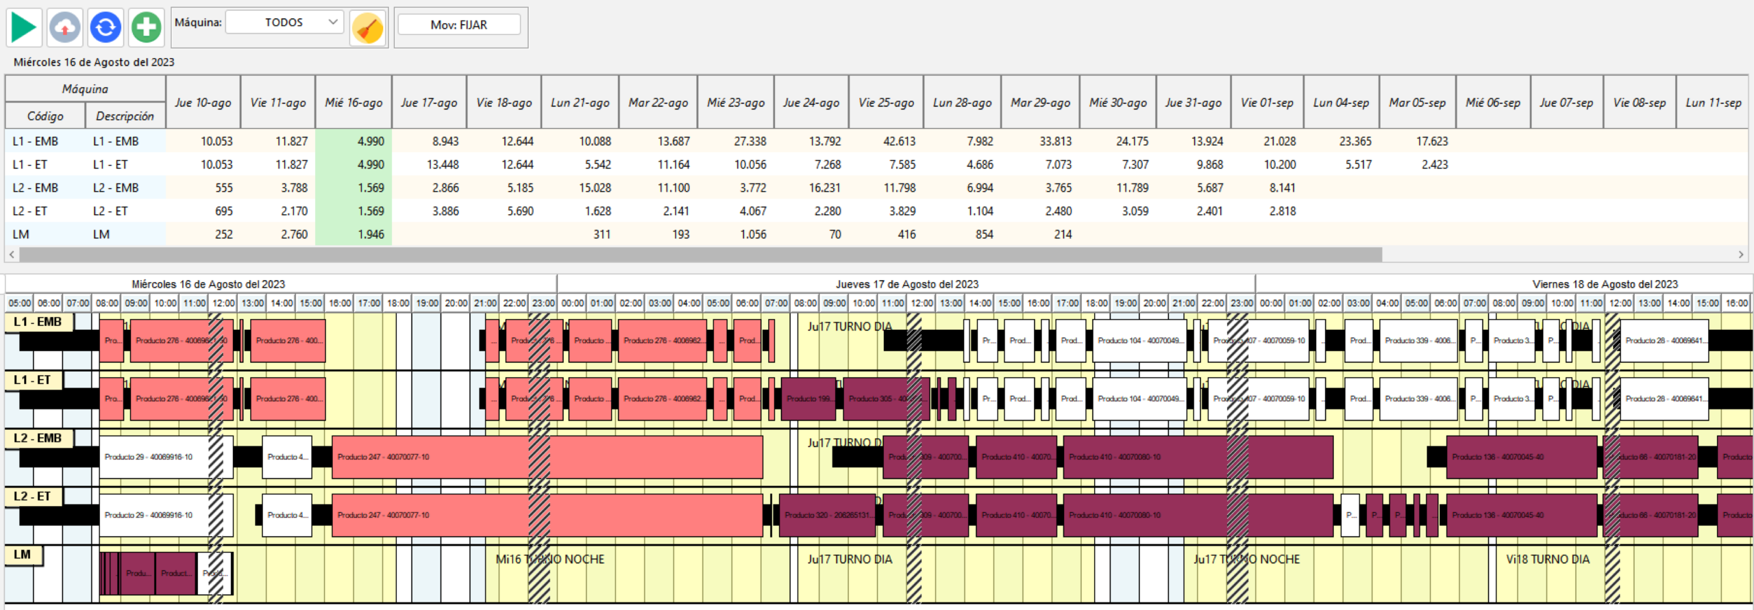Click the Descripción column header
This screenshot has width=1754, height=610.
125,116
